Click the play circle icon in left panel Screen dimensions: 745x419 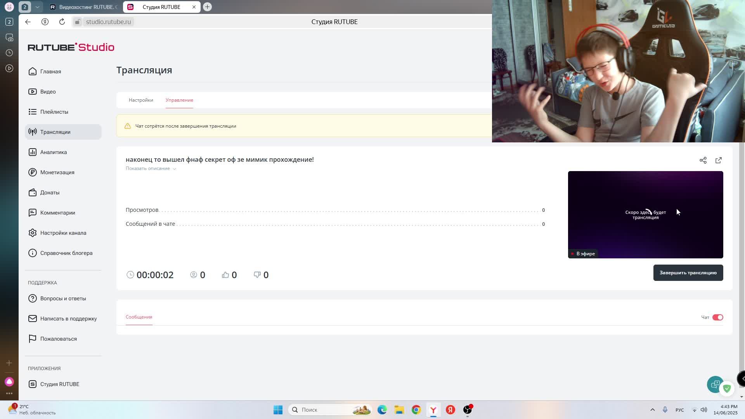[9, 68]
